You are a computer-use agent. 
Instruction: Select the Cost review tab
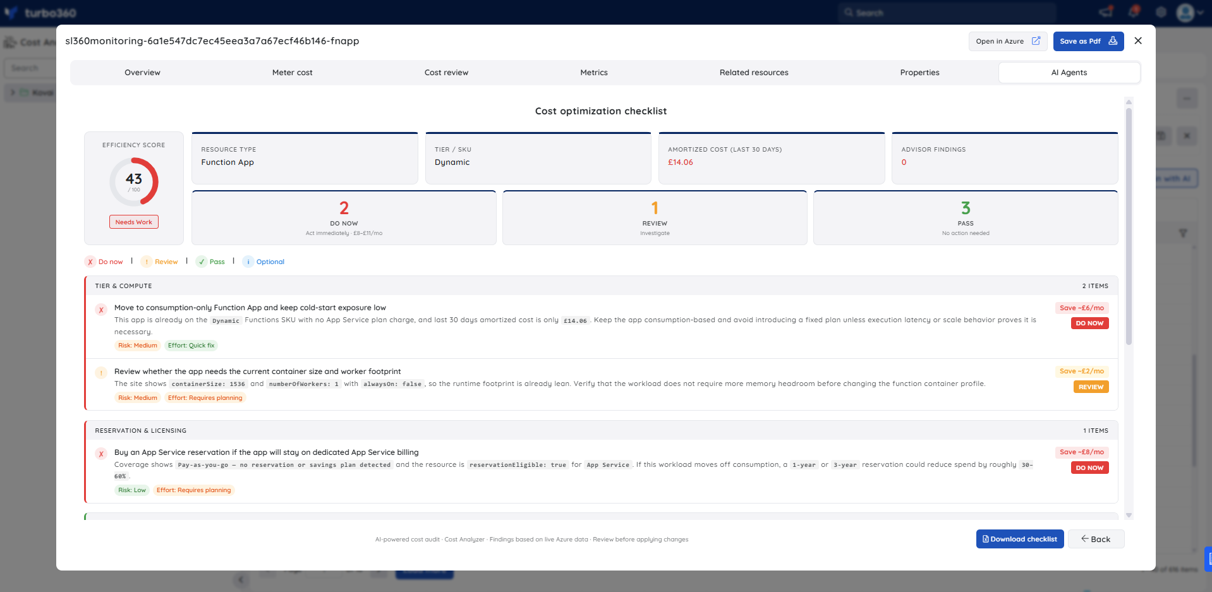(x=446, y=73)
